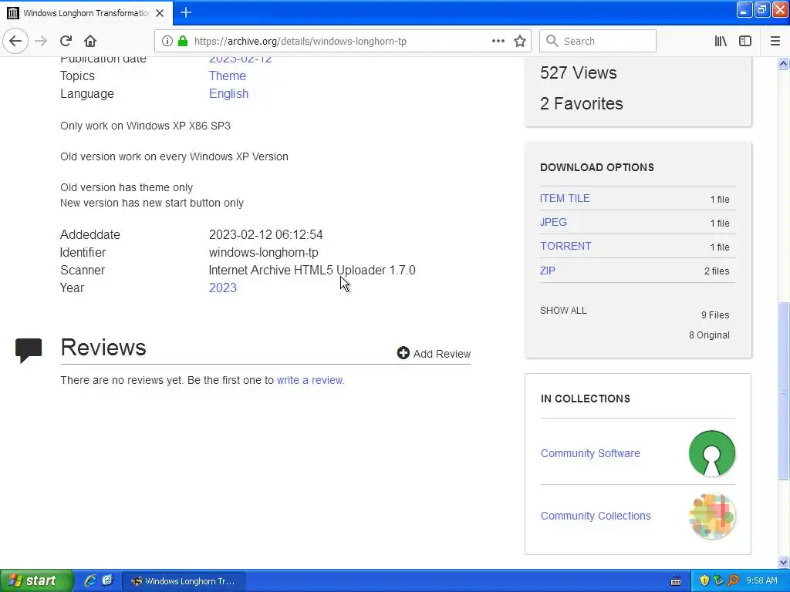Open the English language link
This screenshot has width=790, height=592.
pyautogui.click(x=228, y=93)
